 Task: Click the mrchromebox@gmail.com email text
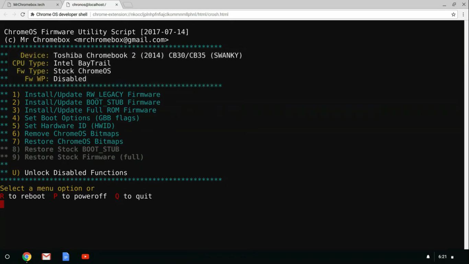(121, 40)
